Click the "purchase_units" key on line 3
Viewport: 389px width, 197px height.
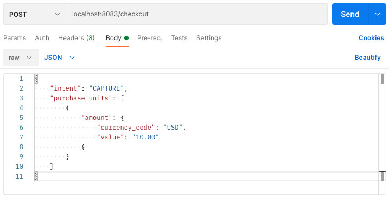(81, 98)
